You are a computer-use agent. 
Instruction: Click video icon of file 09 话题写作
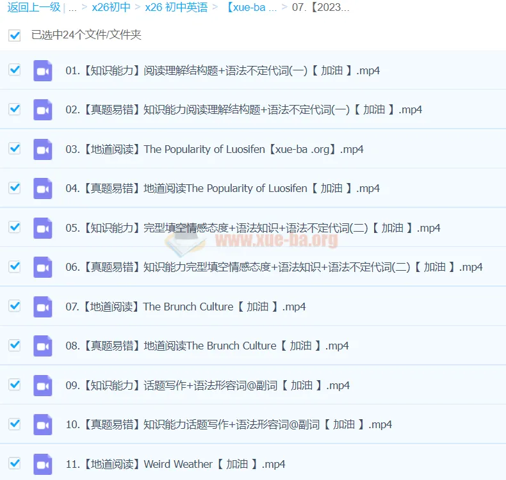point(43,385)
